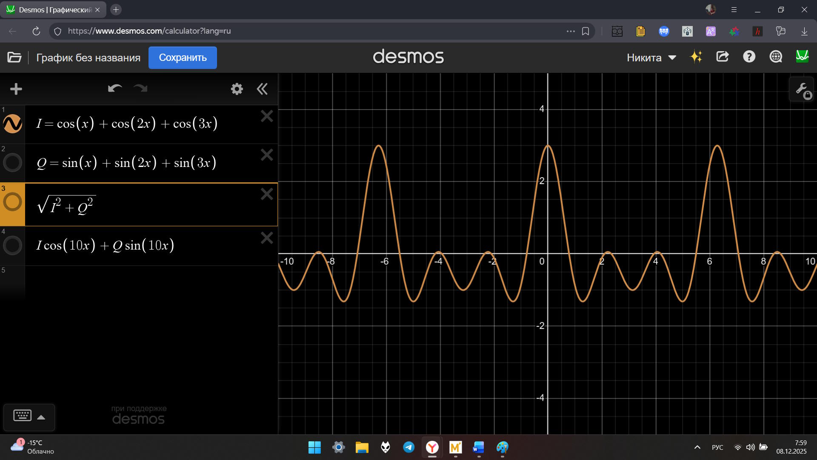Open Telegram from the taskbar
817x460 pixels.
[408, 447]
